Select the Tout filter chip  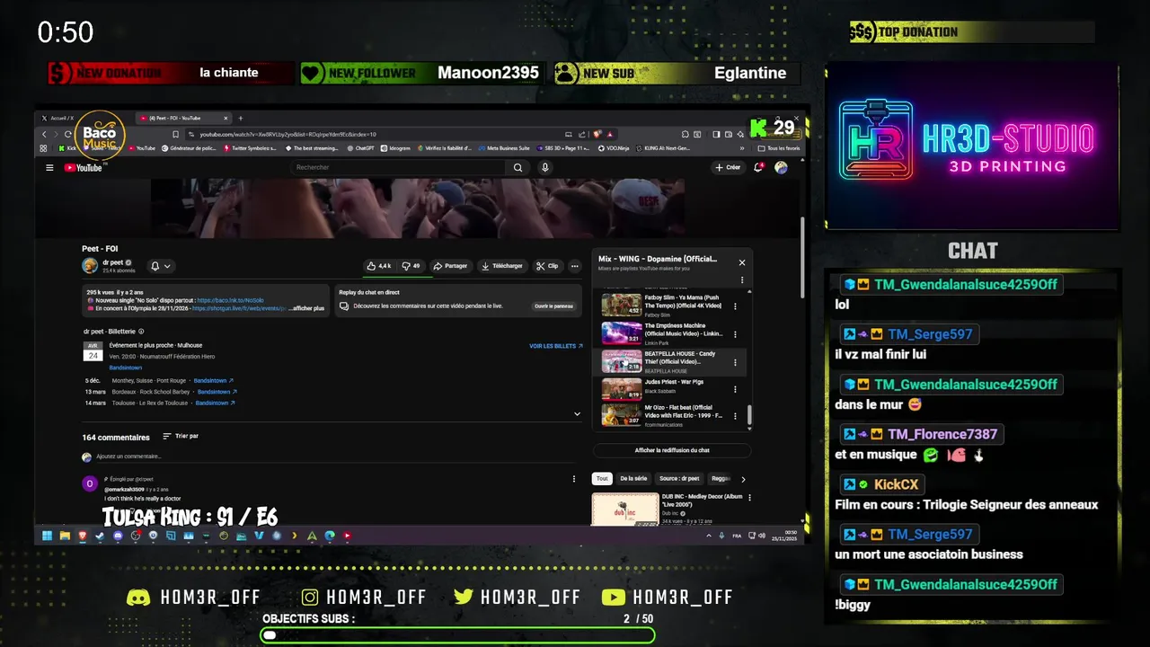pos(603,479)
